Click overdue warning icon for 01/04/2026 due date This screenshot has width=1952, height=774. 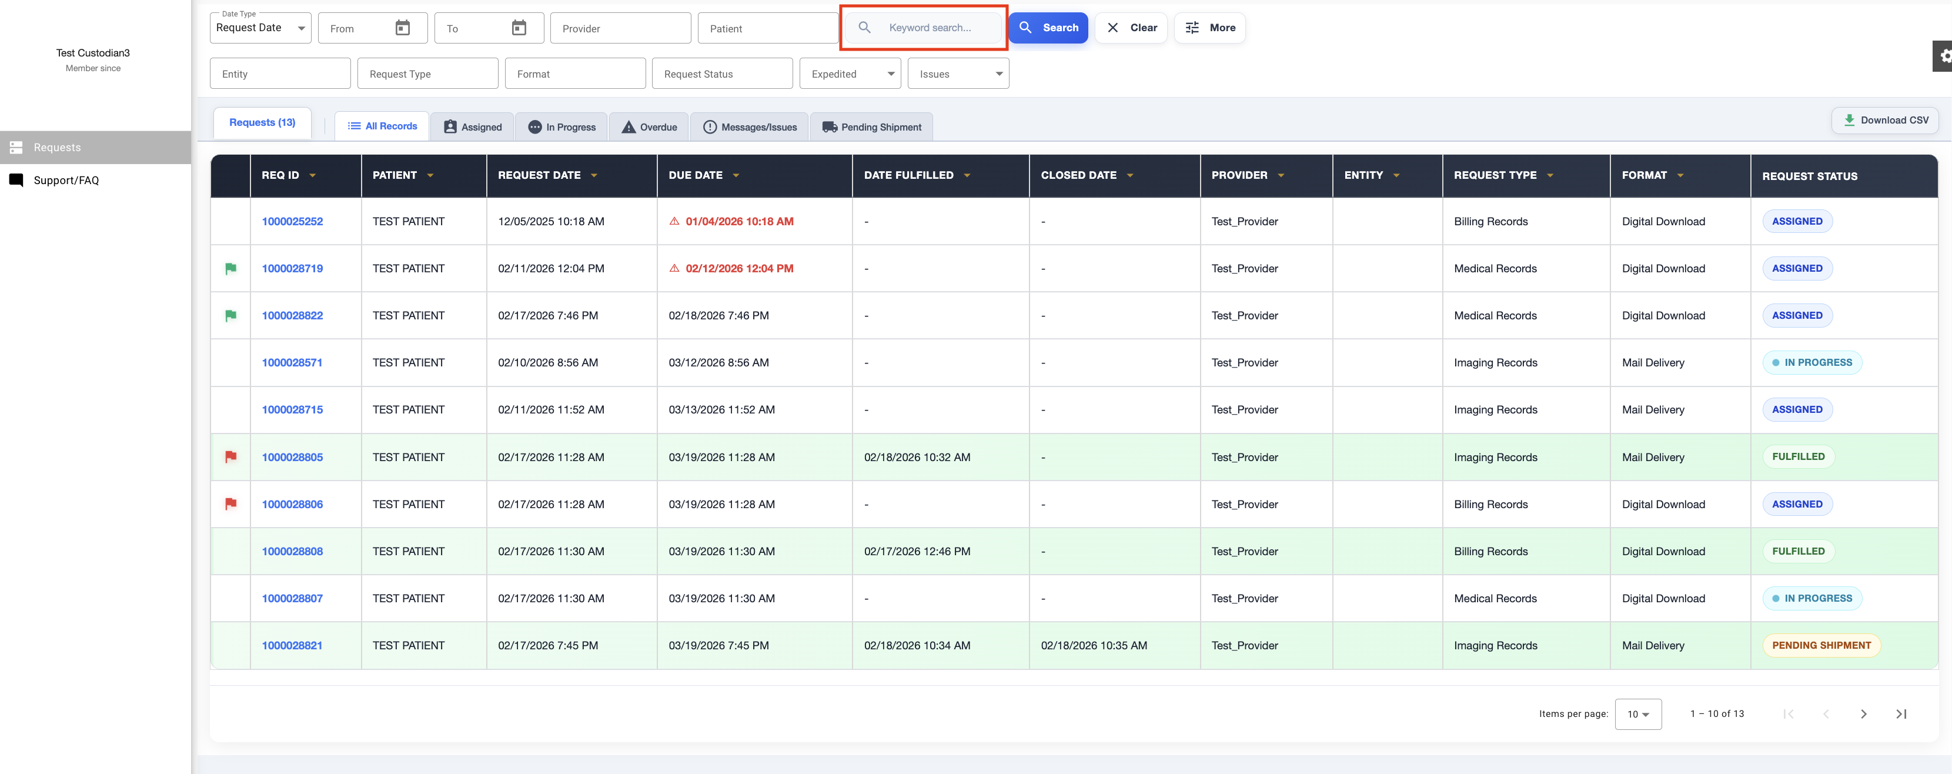click(674, 221)
